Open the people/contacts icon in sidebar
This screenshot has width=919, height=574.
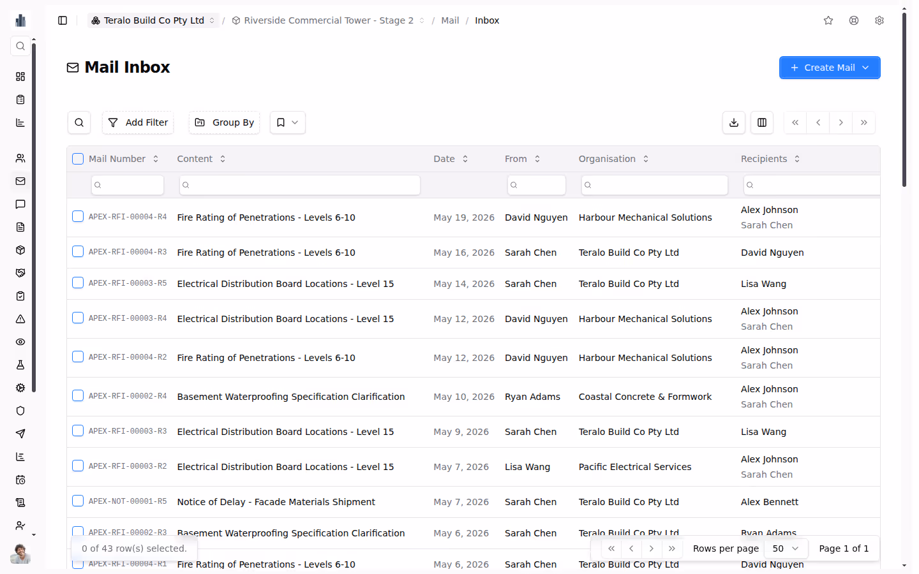20,158
